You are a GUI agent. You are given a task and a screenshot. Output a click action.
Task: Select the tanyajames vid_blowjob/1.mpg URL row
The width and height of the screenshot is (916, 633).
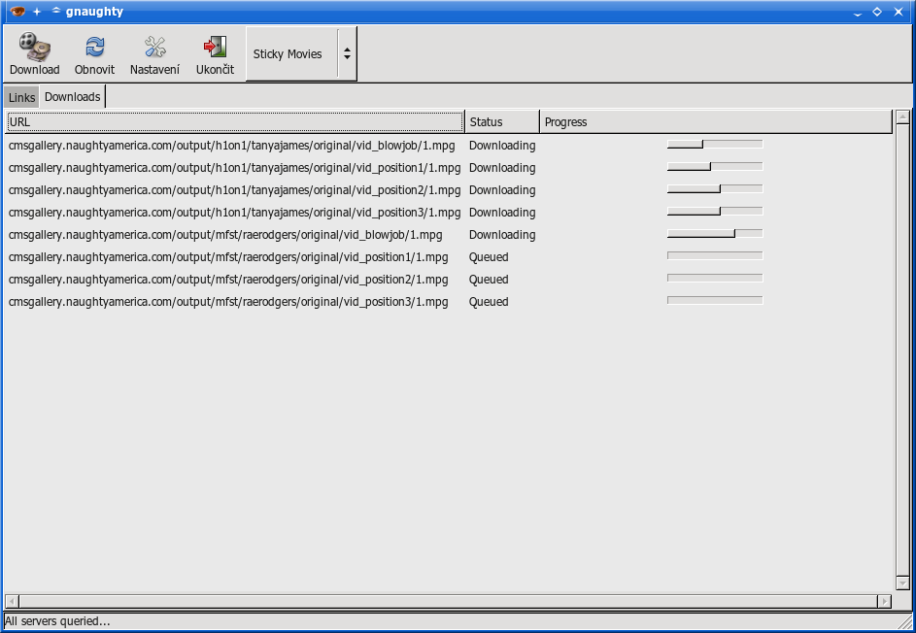(x=231, y=146)
